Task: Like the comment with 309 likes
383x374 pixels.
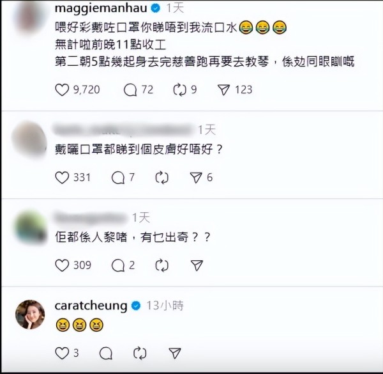Action: pyautogui.click(x=62, y=265)
